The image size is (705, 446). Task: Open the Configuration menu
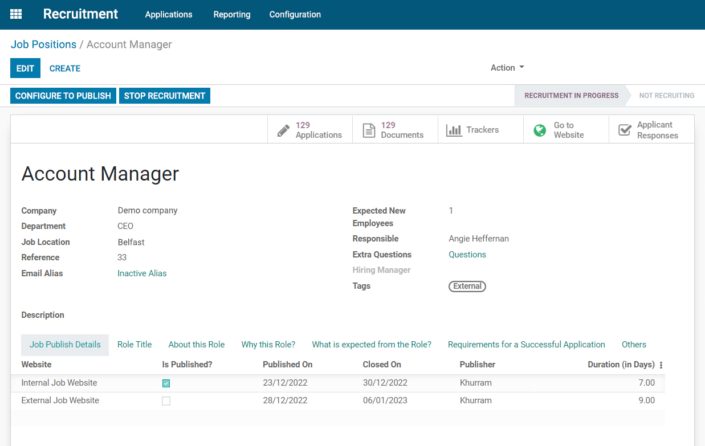tap(295, 14)
